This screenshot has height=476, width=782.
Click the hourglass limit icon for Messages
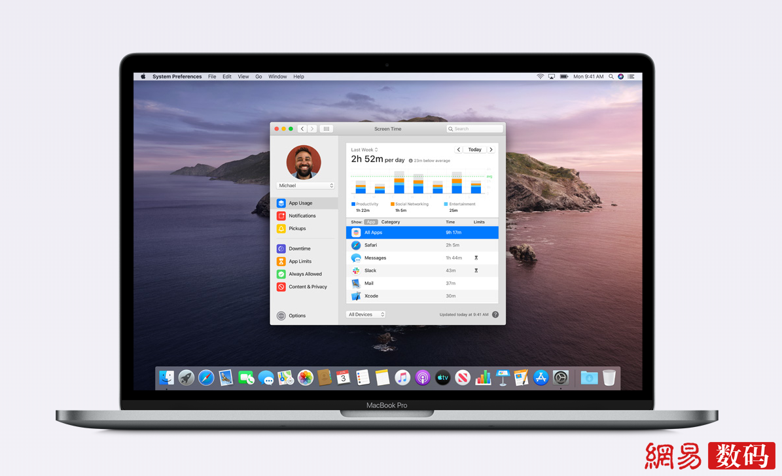(476, 258)
